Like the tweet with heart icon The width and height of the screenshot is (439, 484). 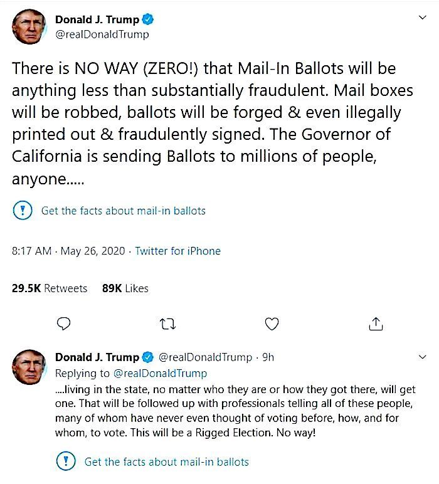point(272,324)
